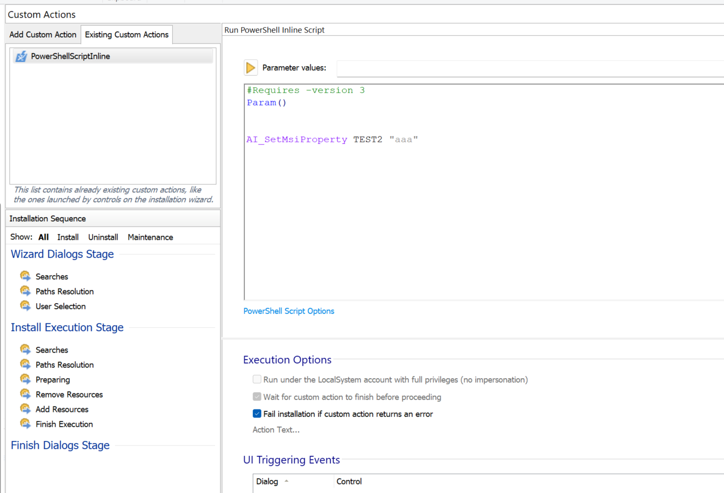The width and height of the screenshot is (724, 493).
Task: Open the PowerShell Script Options link
Action: 289,311
